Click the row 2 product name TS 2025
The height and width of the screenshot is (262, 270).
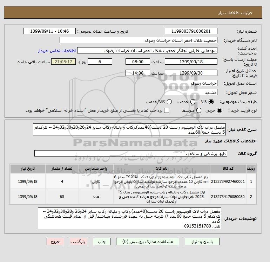162,197
